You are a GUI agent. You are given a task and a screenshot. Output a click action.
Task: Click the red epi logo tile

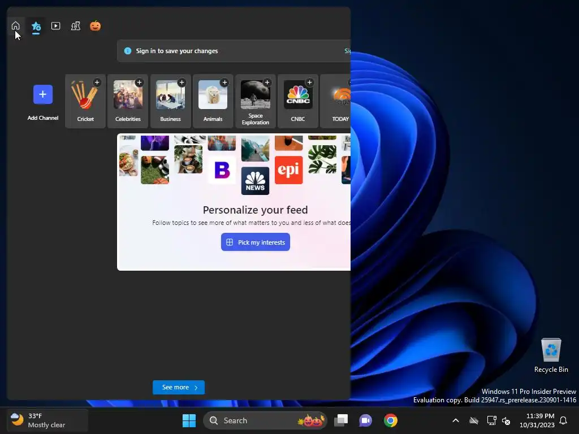pos(289,170)
